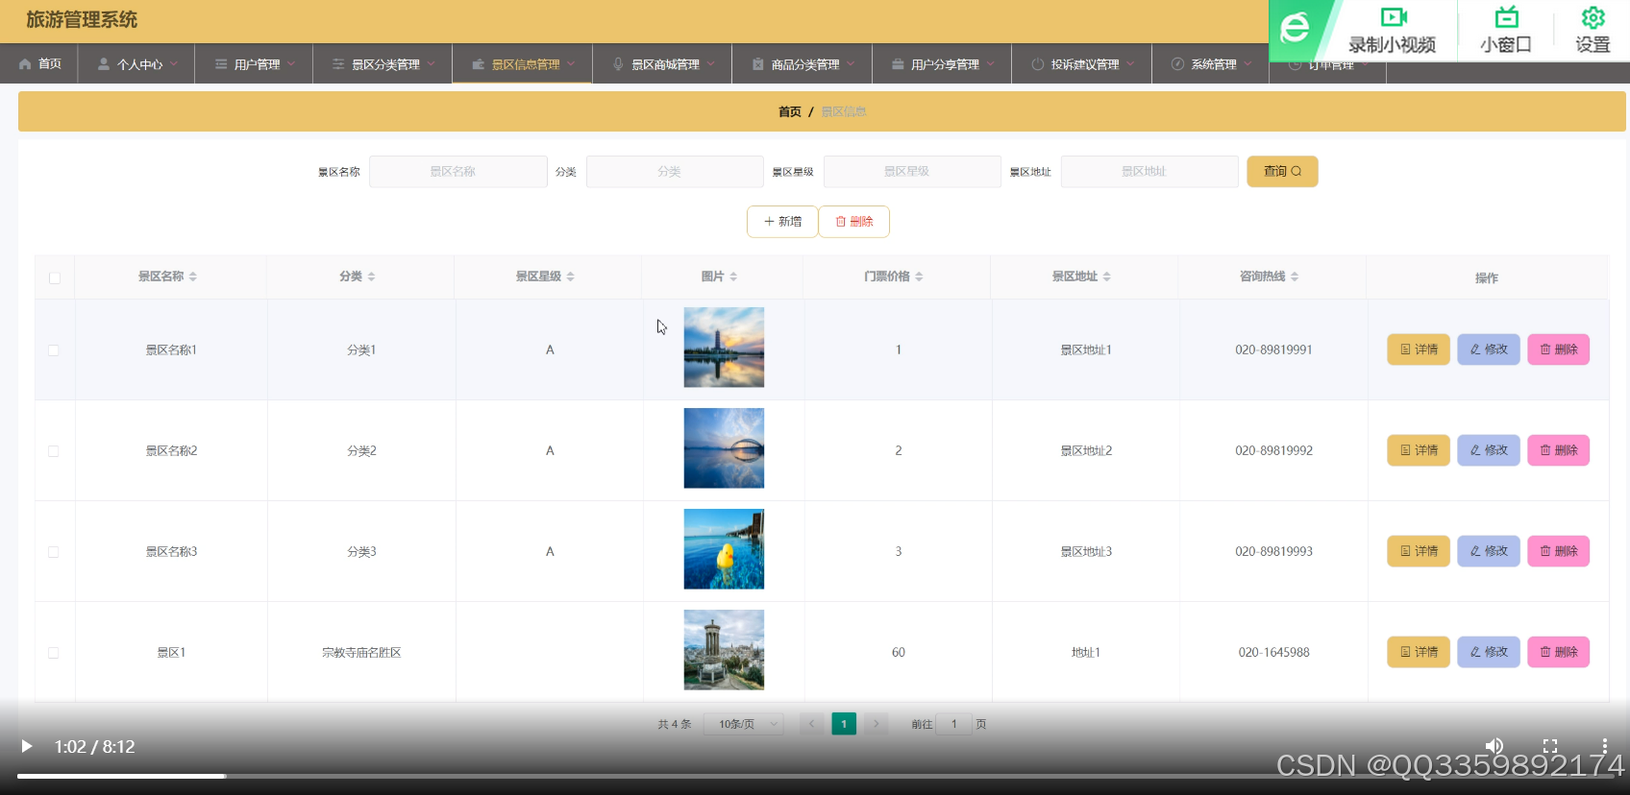1630x795 pixels.
Task: Click the record short video icon 录制小视频
Action: [x=1394, y=17]
